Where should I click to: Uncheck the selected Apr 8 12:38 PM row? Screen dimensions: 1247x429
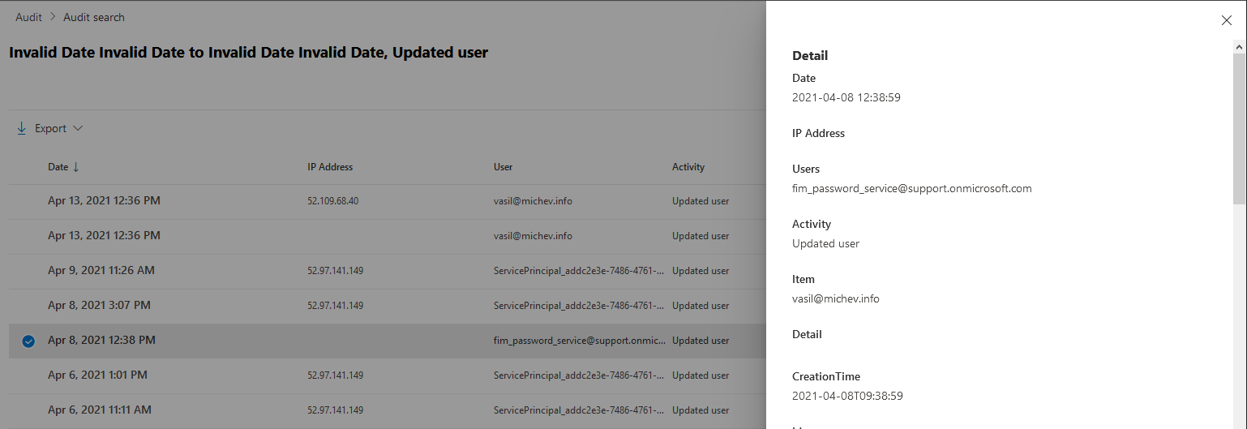coord(28,341)
